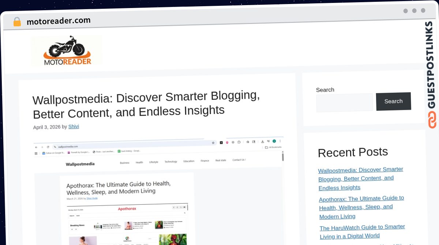Select Health in Wallpostmedia nav menu
This screenshot has height=245, width=439.
[x=139, y=162]
